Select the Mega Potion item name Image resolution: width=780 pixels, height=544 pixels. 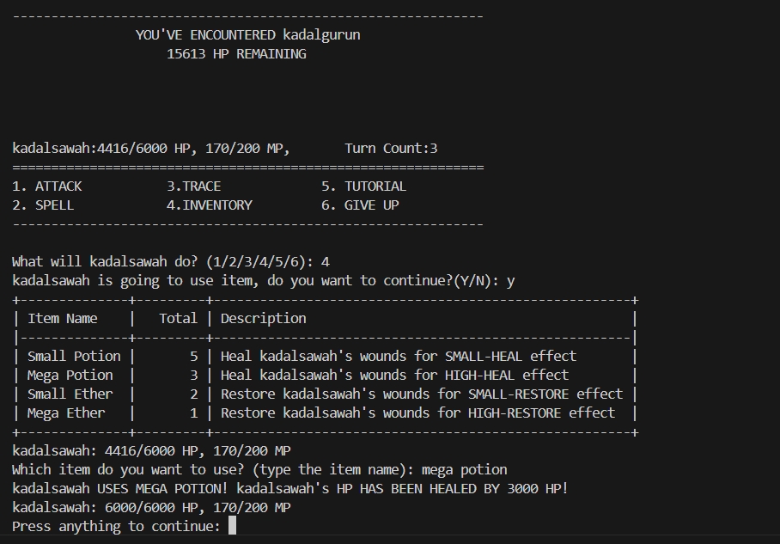(x=70, y=375)
